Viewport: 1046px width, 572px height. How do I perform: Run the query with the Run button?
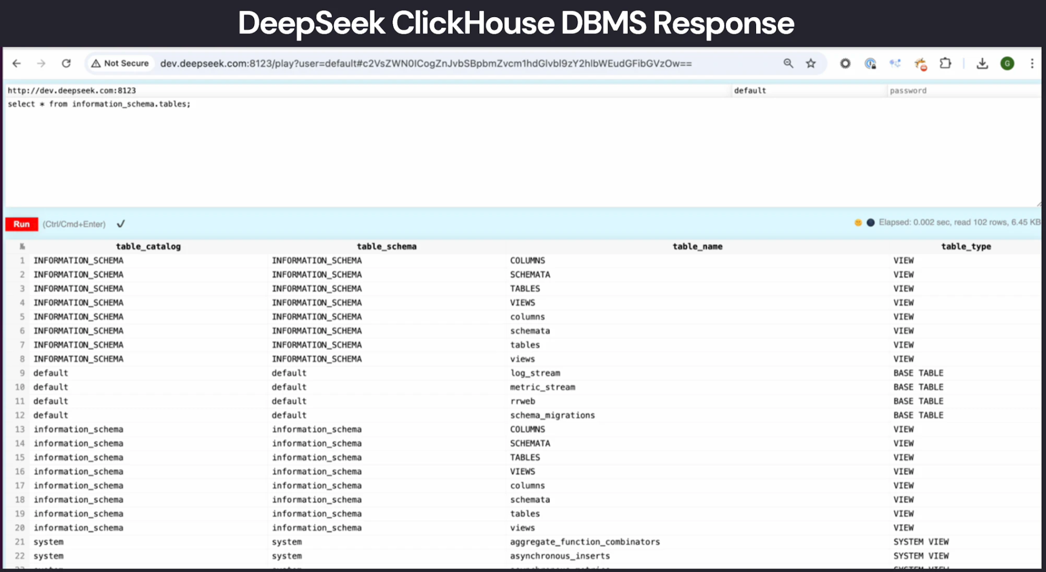[x=21, y=224]
